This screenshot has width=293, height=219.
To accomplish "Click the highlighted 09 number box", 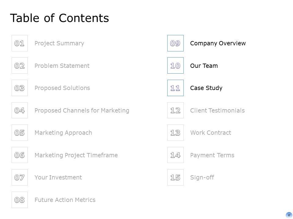I will point(175,43).
